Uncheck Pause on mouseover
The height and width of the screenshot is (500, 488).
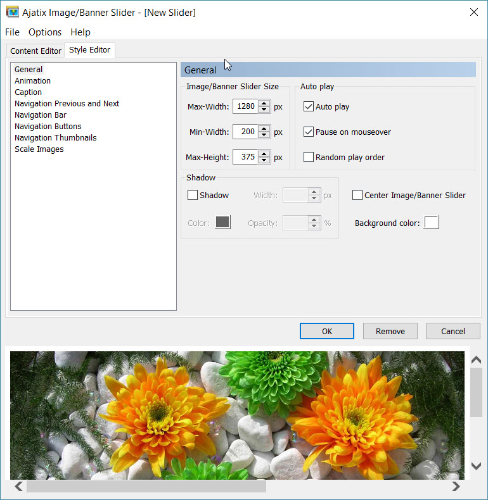tap(309, 132)
